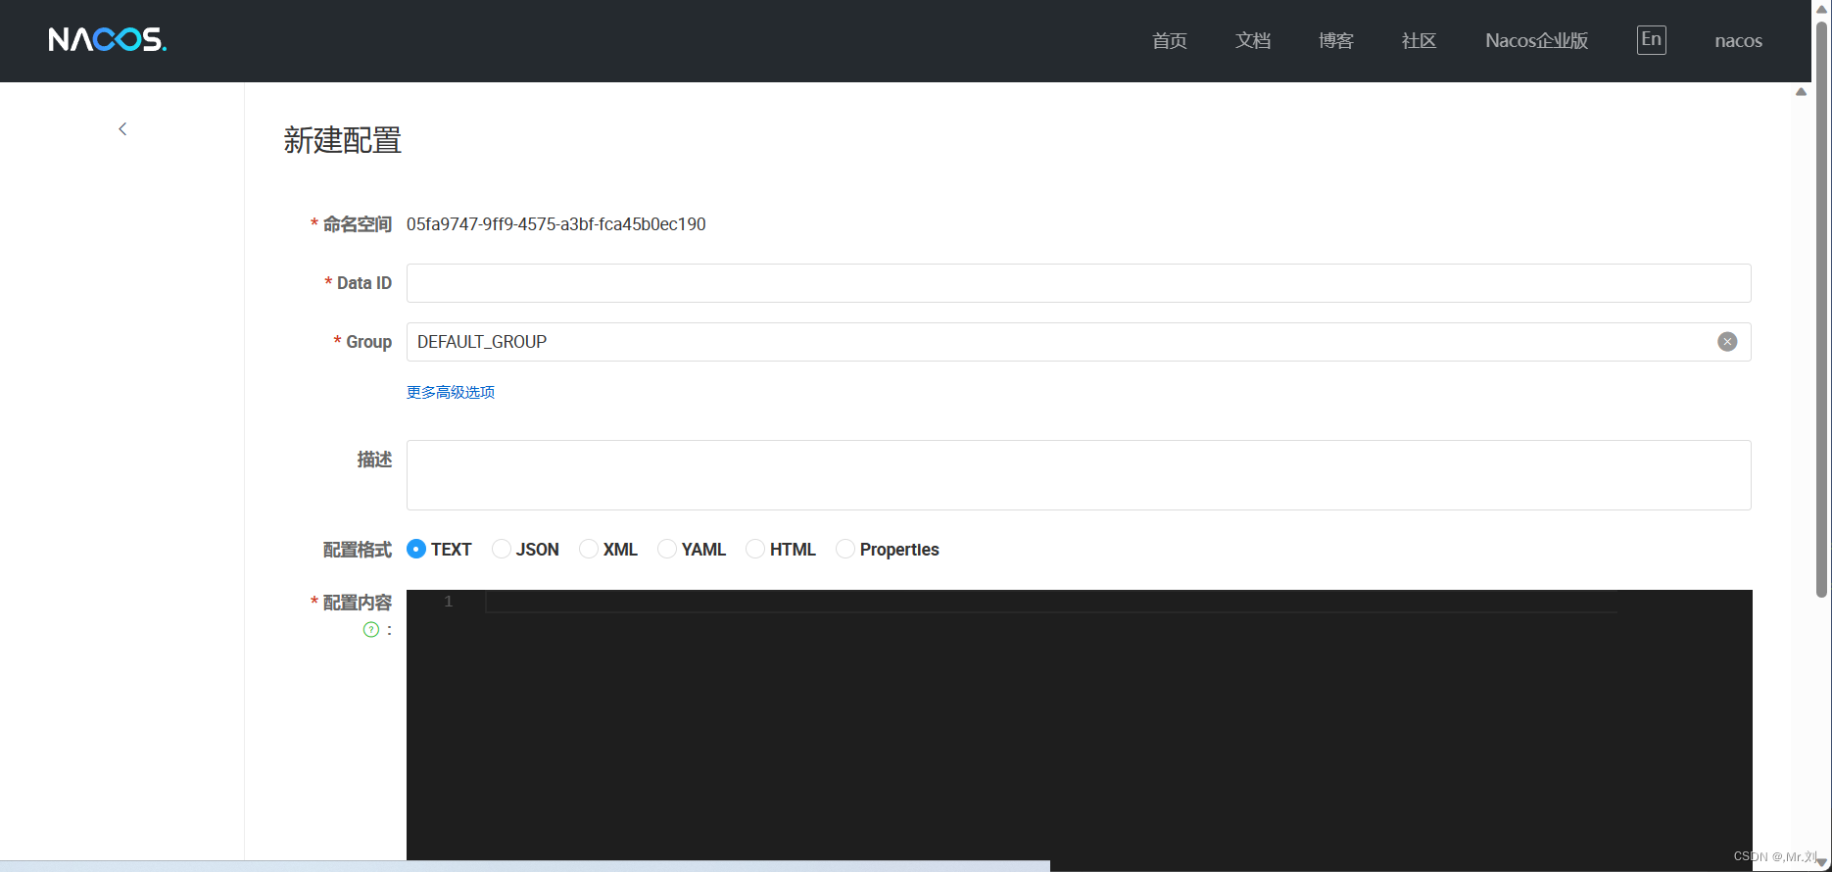Click line 1 of the config editor

click(x=1050, y=602)
